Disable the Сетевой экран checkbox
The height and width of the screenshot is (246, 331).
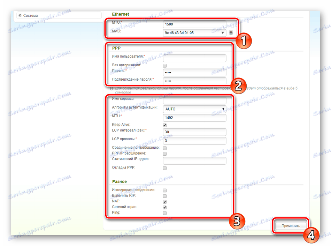pyautogui.click(x=165, y=207)
